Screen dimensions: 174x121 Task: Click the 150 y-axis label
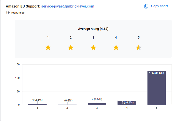(x=17, y=64)
